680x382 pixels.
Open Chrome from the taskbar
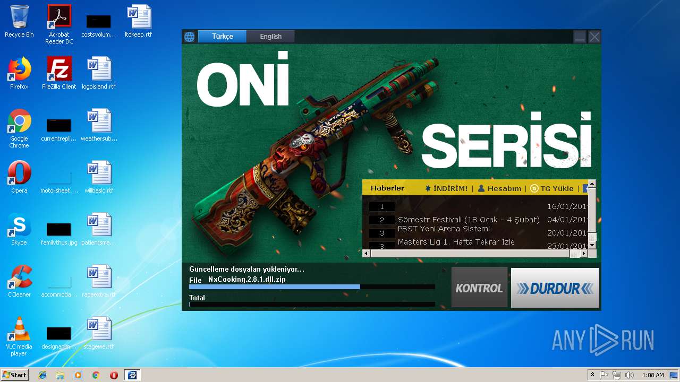click(x=96, y=375)
